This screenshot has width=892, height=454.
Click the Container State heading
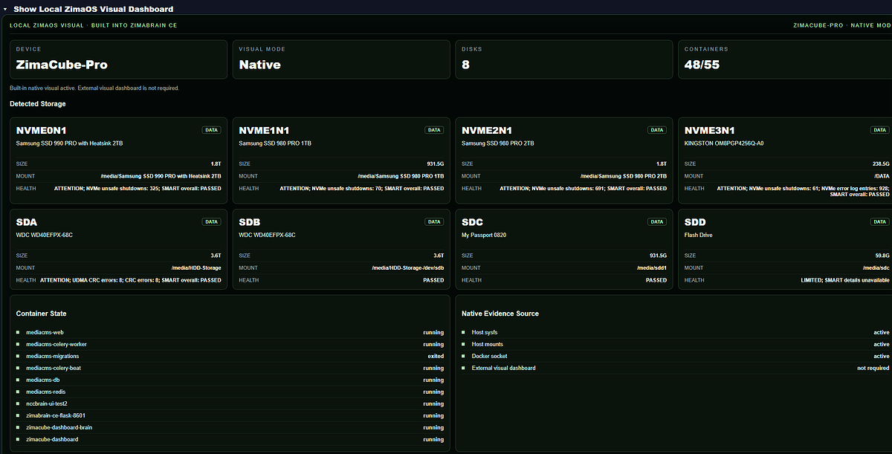tap(41, 314)
